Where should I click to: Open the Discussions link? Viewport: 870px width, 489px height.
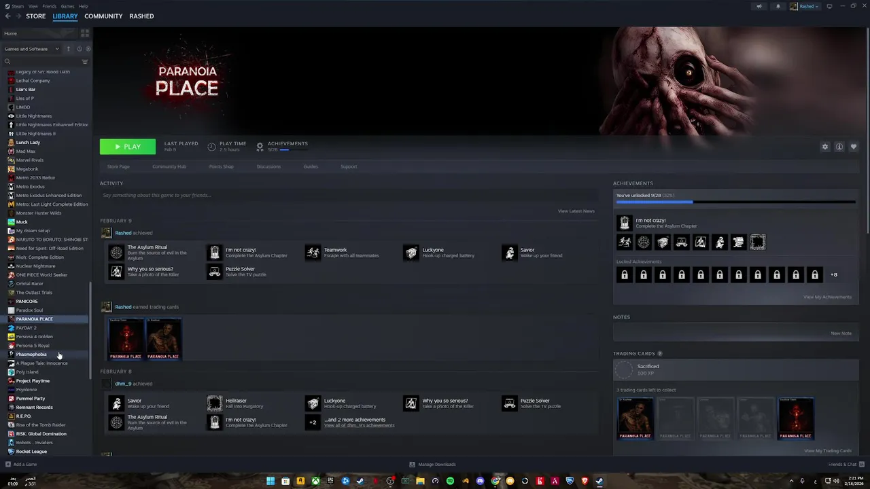[x=268, y=166]
